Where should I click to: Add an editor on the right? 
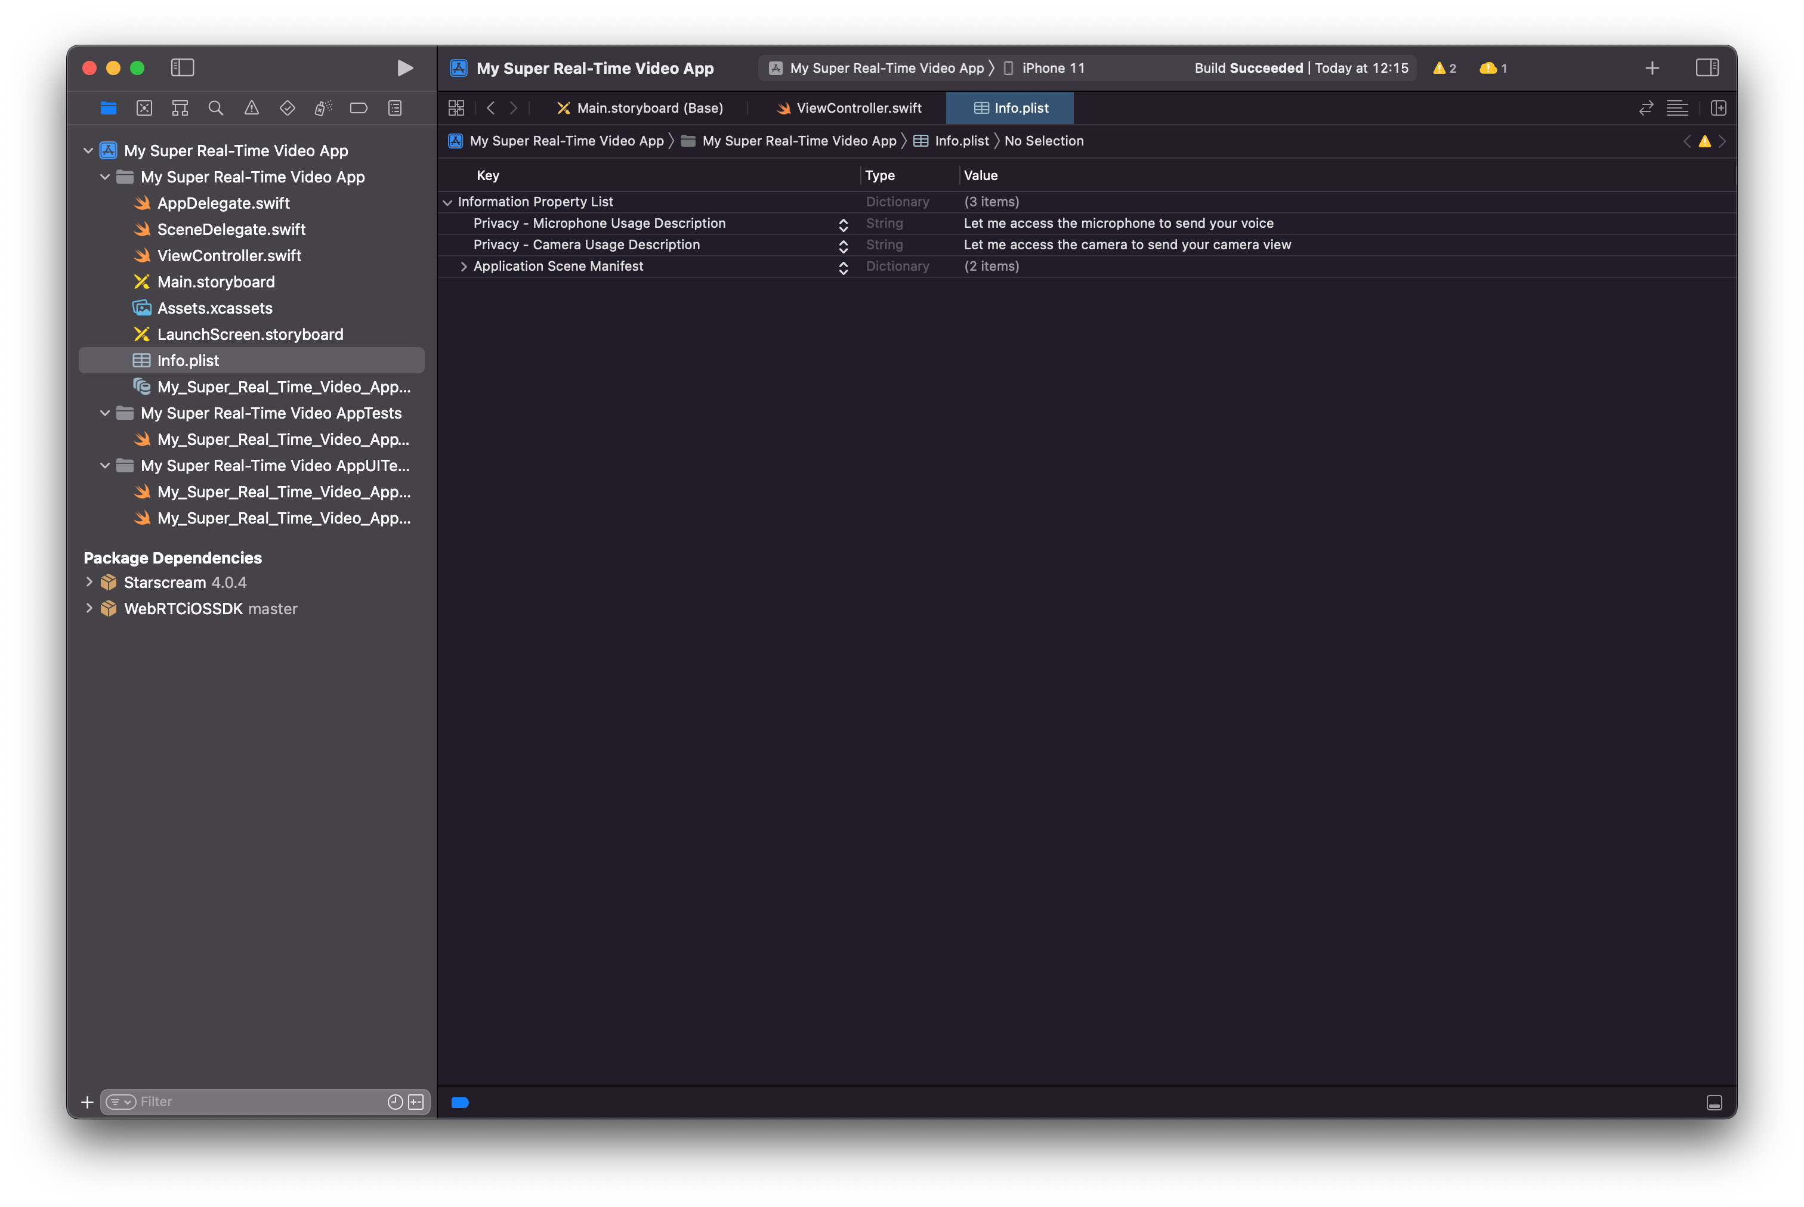coord(1719,109)
